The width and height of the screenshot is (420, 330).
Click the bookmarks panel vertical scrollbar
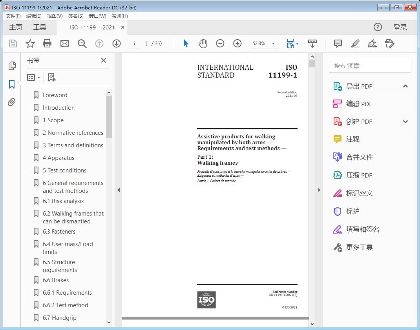[109, 118]
